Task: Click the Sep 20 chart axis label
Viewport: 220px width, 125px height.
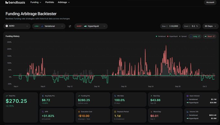Action: pos(124,86)
